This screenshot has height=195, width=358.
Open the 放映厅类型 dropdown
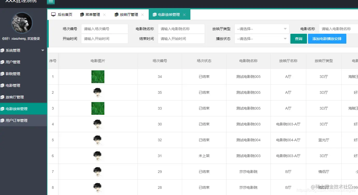pos(262,29)
